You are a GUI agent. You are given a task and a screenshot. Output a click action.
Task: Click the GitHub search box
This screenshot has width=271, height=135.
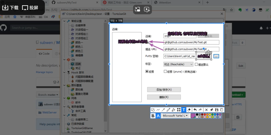point(35,28)
